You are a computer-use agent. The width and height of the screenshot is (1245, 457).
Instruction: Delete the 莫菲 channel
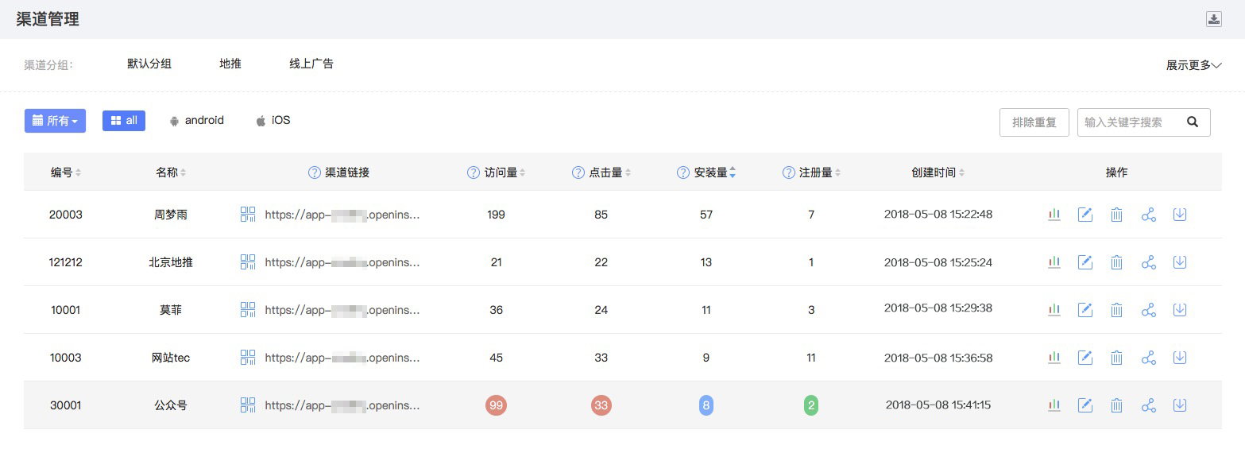click(1116, 310)
